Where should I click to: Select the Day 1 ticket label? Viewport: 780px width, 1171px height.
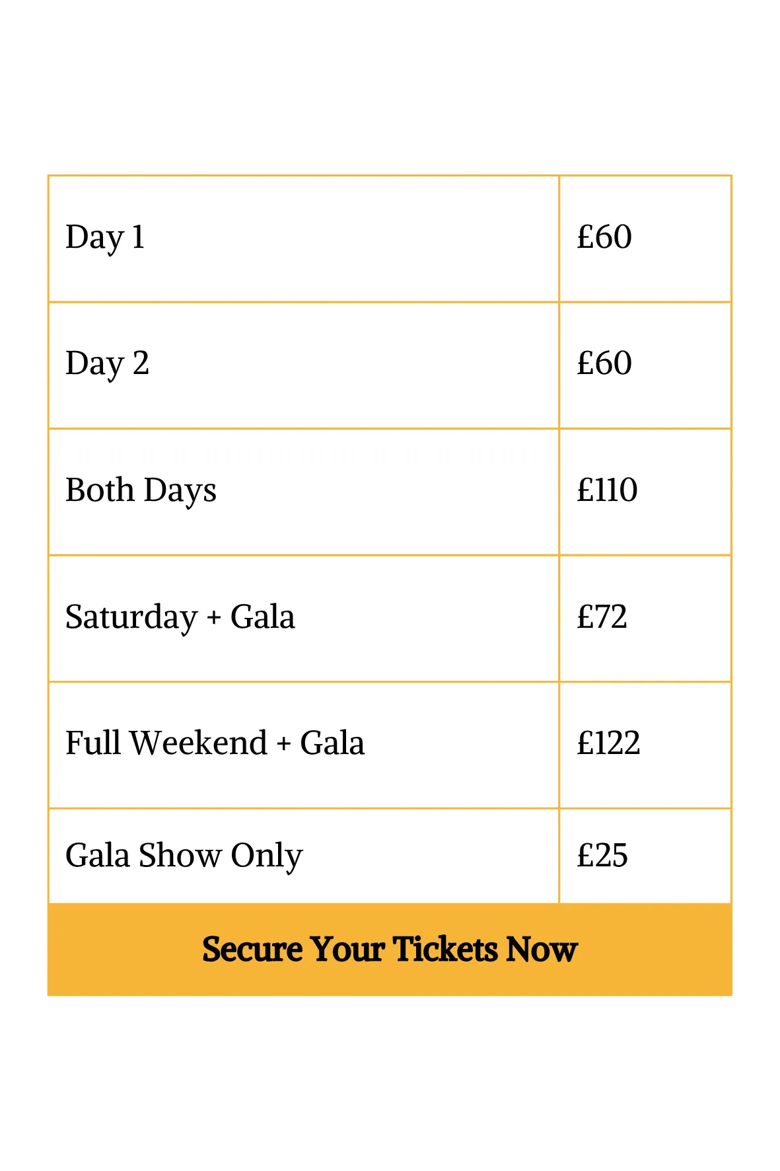click(105, 237)
